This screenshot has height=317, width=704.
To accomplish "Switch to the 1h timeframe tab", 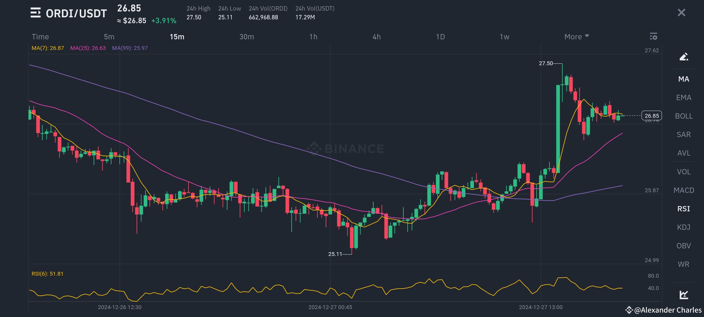I will coord(313,37).
